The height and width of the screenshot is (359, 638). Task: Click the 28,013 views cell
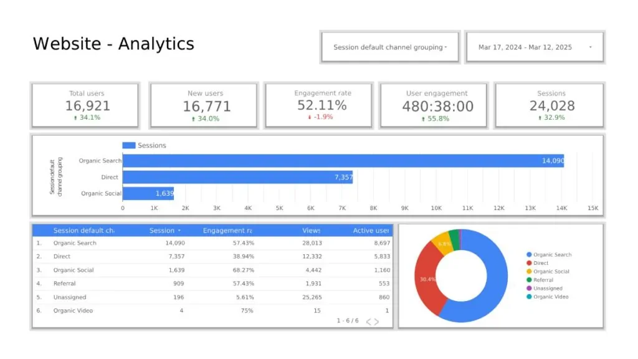[x=312, y=243]
